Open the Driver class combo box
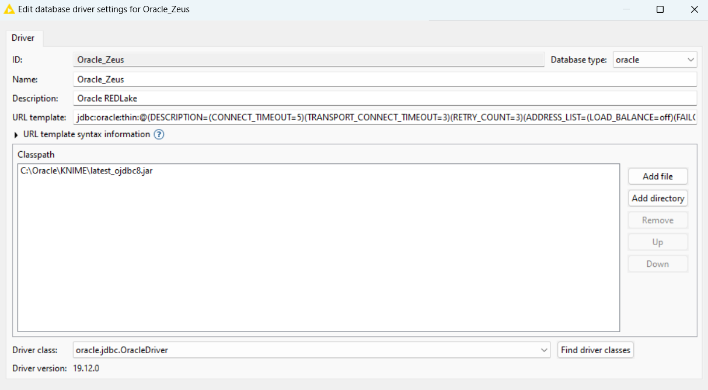 tap(311, 350)
